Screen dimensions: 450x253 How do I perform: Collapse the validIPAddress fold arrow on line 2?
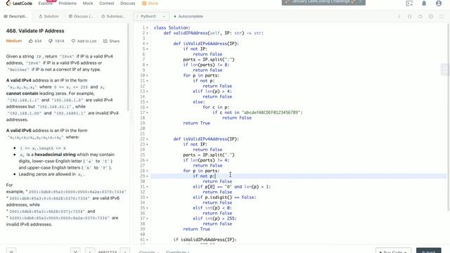click(147, 33)
